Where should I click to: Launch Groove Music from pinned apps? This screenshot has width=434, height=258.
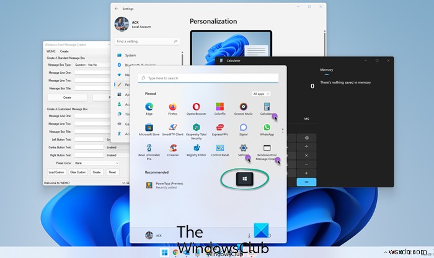[x=243, y=109]
